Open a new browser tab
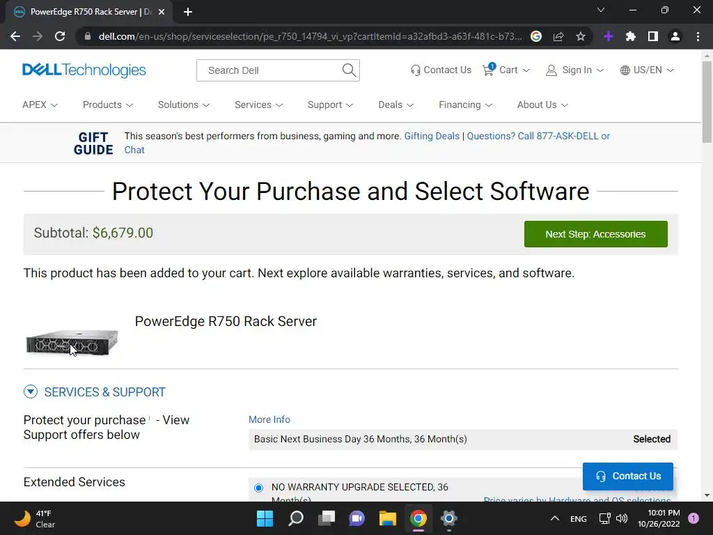 pos(188,13)
